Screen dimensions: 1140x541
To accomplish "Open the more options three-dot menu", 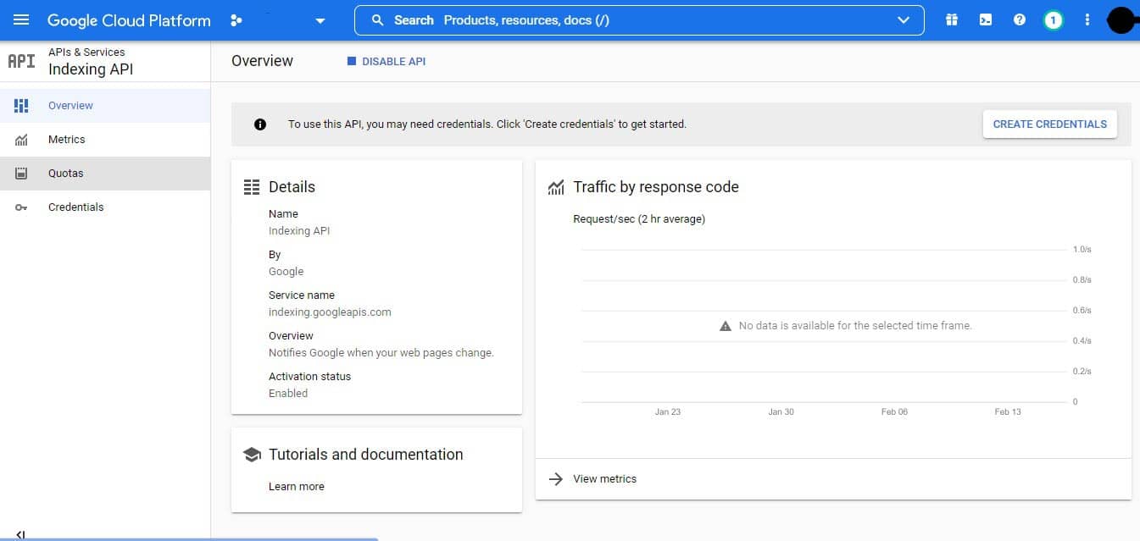I will [1087, 19].
